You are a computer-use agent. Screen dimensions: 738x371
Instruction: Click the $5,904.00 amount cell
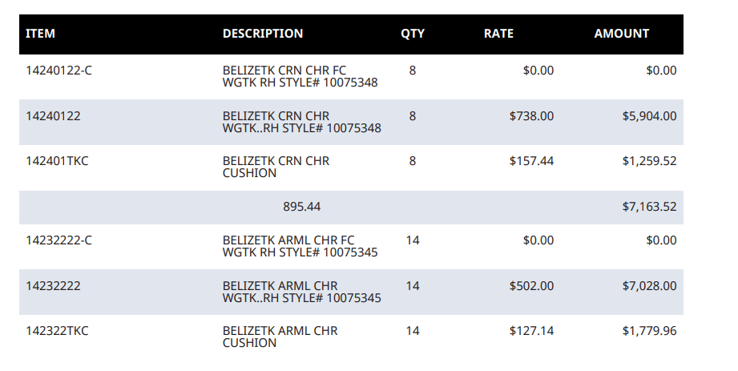point(649,116)
